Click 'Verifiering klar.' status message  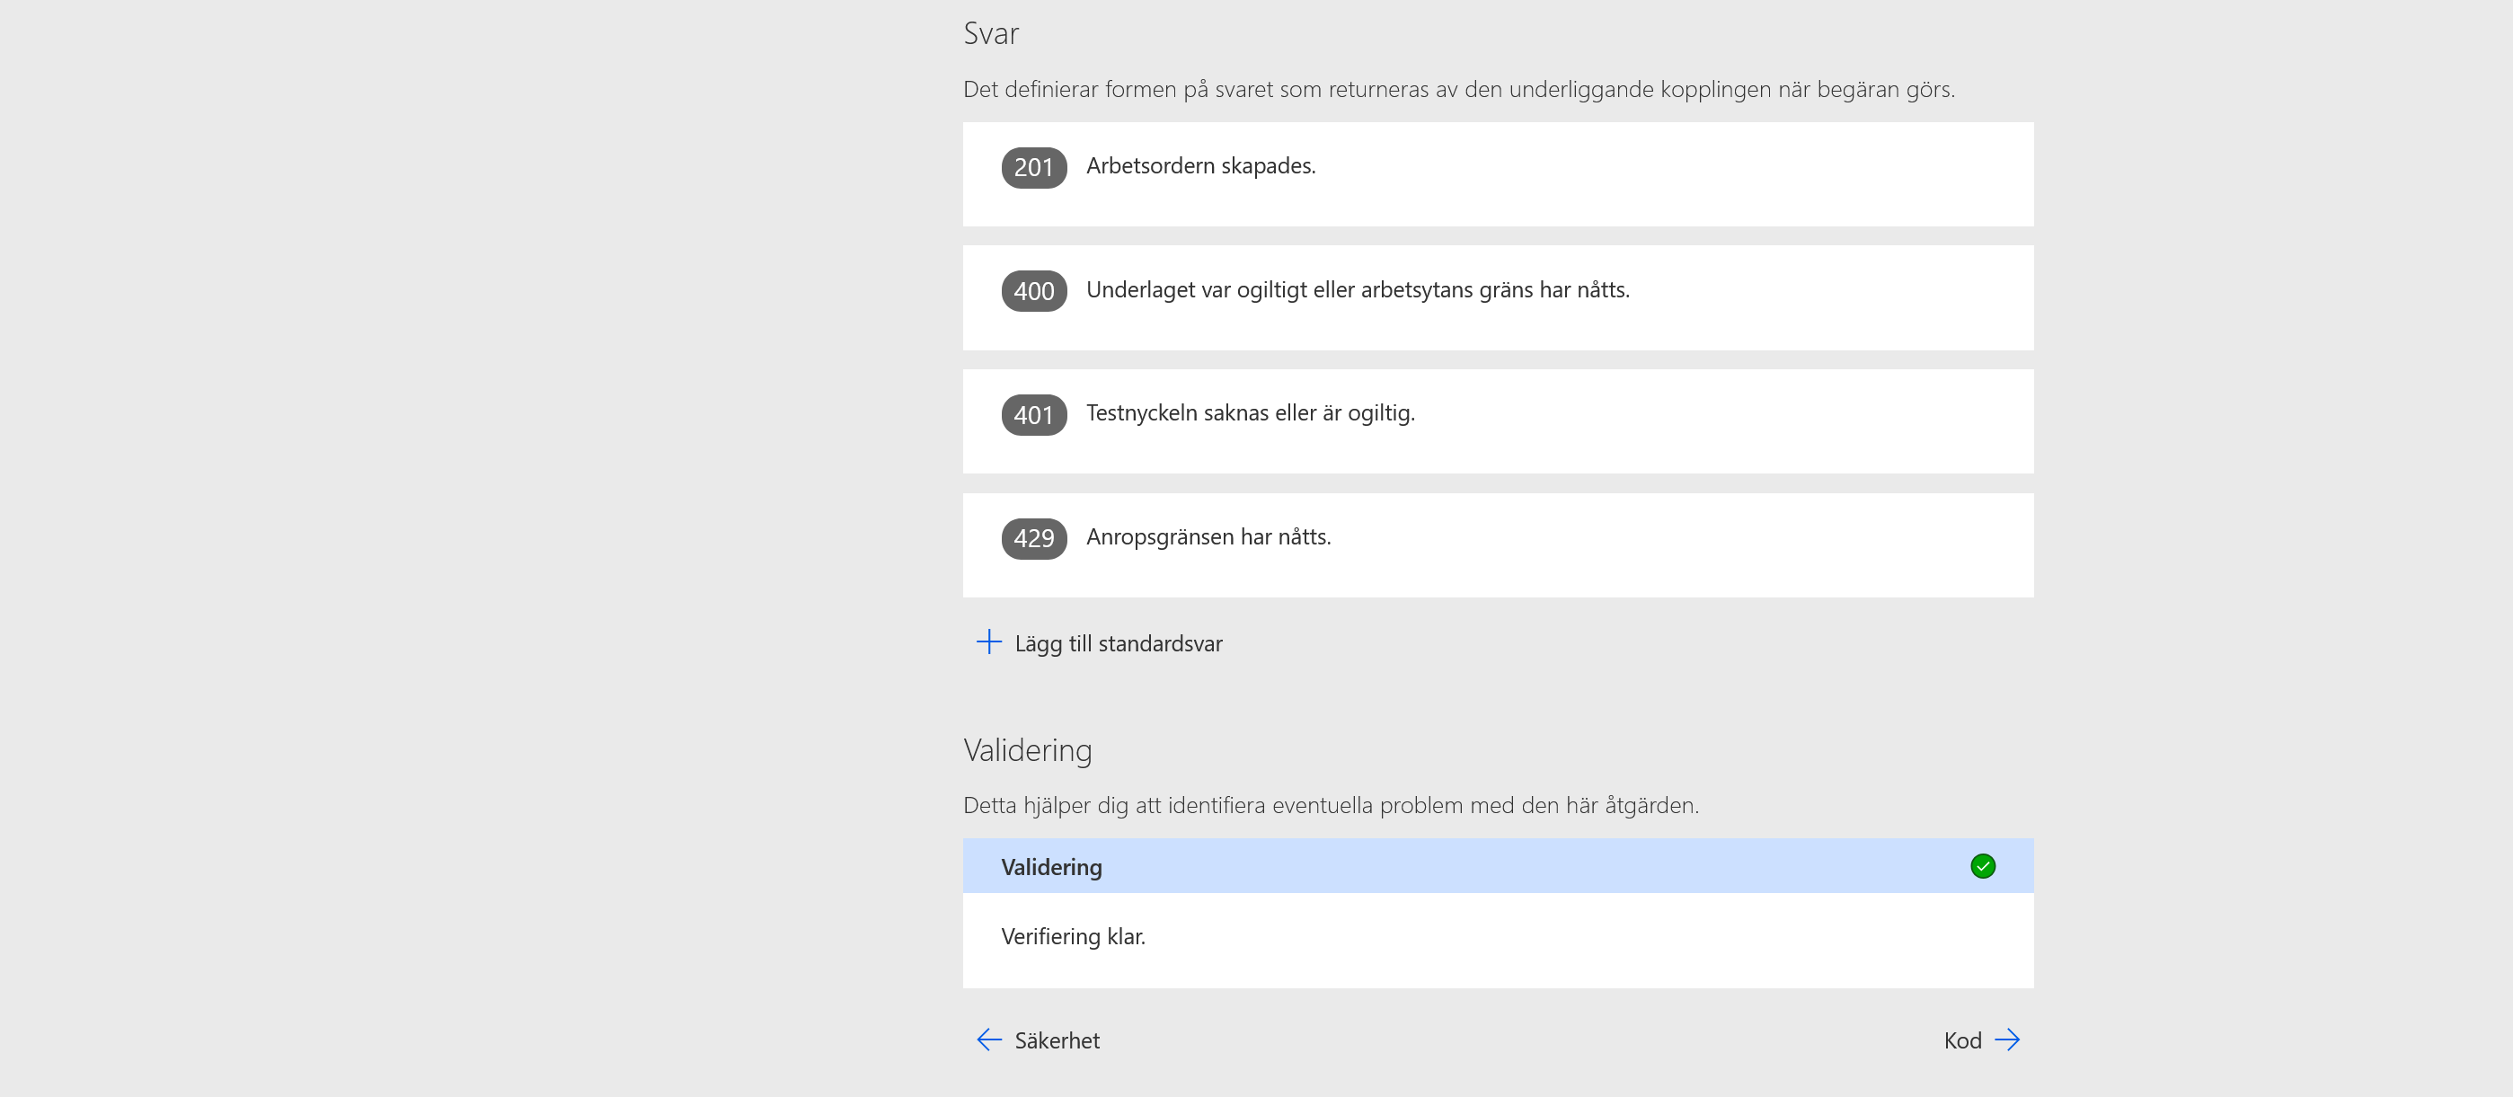click(x=1072, y=936)
